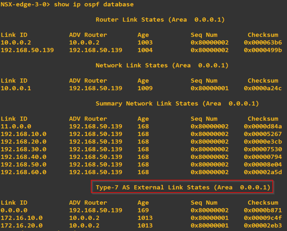Image resolution: width=287 pixels, height=231 pixels.
Task: Click checksum value 0x0000b871
Action: point(263,211)
